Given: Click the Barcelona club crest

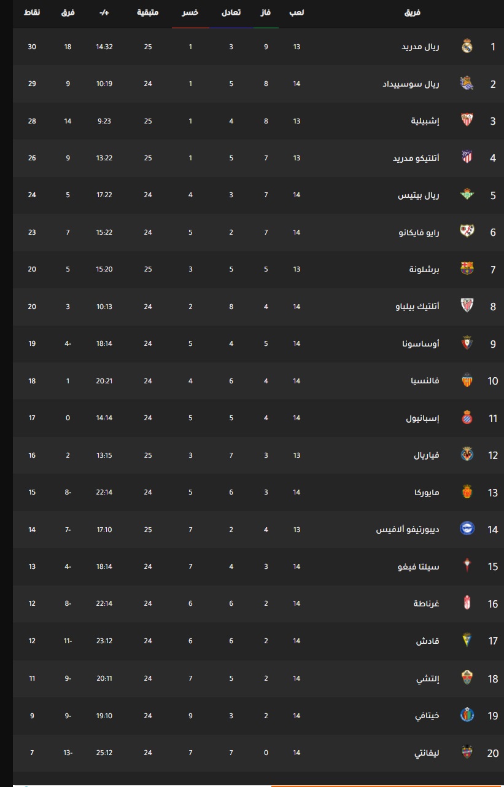Looking at the screenshot, I should point(467,269).
